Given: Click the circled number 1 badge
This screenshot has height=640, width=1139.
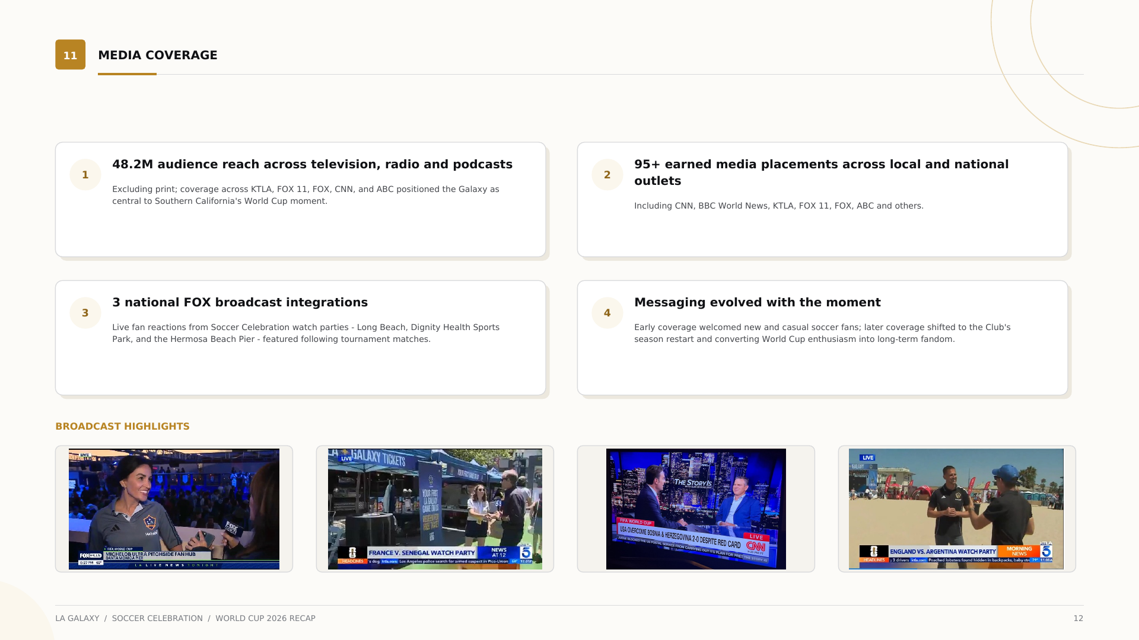Looking at the screenshot, I should point(85,175).
